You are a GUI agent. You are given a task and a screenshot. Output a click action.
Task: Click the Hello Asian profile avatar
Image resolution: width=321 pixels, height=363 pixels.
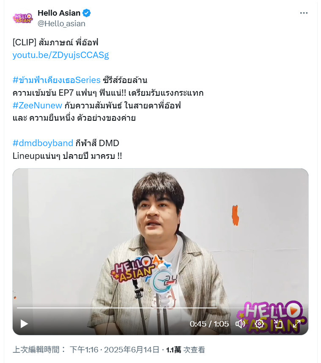tap(23, 18)
